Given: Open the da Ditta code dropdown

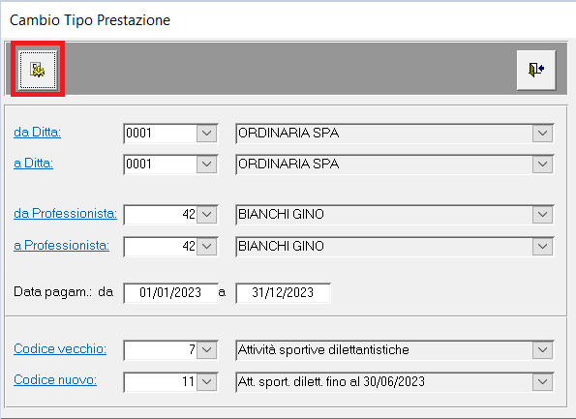Looking at the screenshot, I should point(207,134).
